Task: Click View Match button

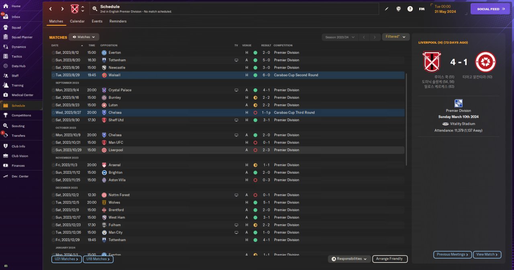Action: [x=487, y=254]
